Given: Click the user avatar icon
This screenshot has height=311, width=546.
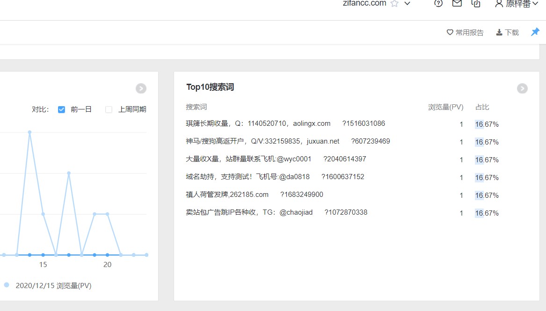Looking at the screenshot, I should (x=499, y=4).
